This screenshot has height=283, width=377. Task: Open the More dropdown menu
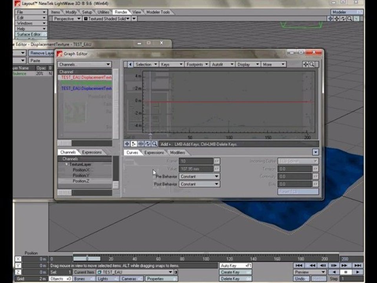[274, 64]
